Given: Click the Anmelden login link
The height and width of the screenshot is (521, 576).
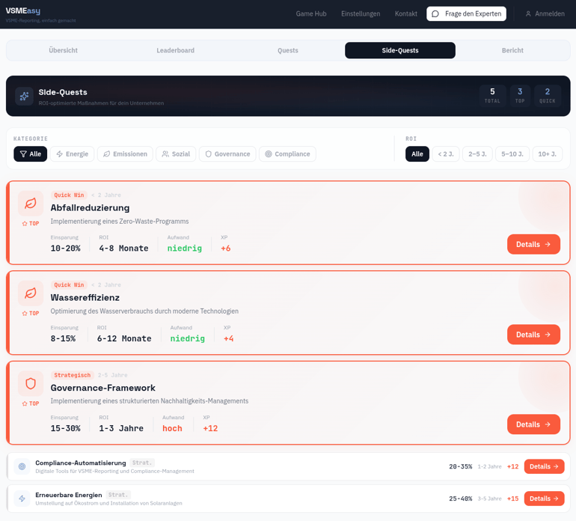Looking at the screenshot, I should click(545, 13).
